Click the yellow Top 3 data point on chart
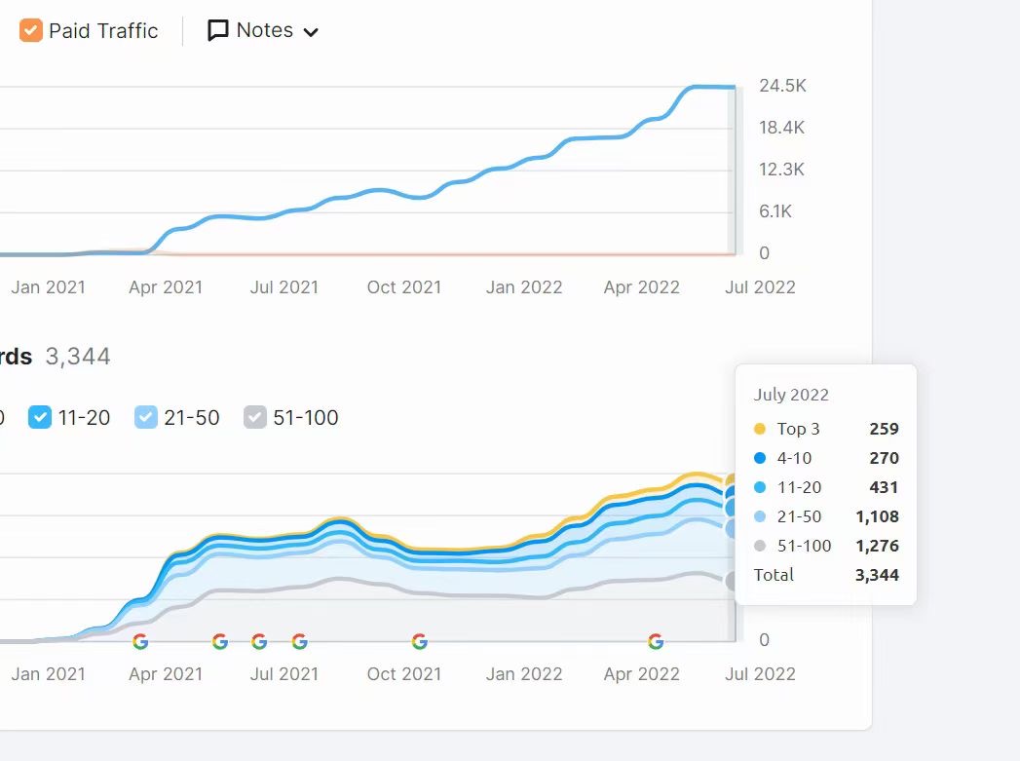The width and height of the screenshot is (1020, 761). [x=732, y=480]
